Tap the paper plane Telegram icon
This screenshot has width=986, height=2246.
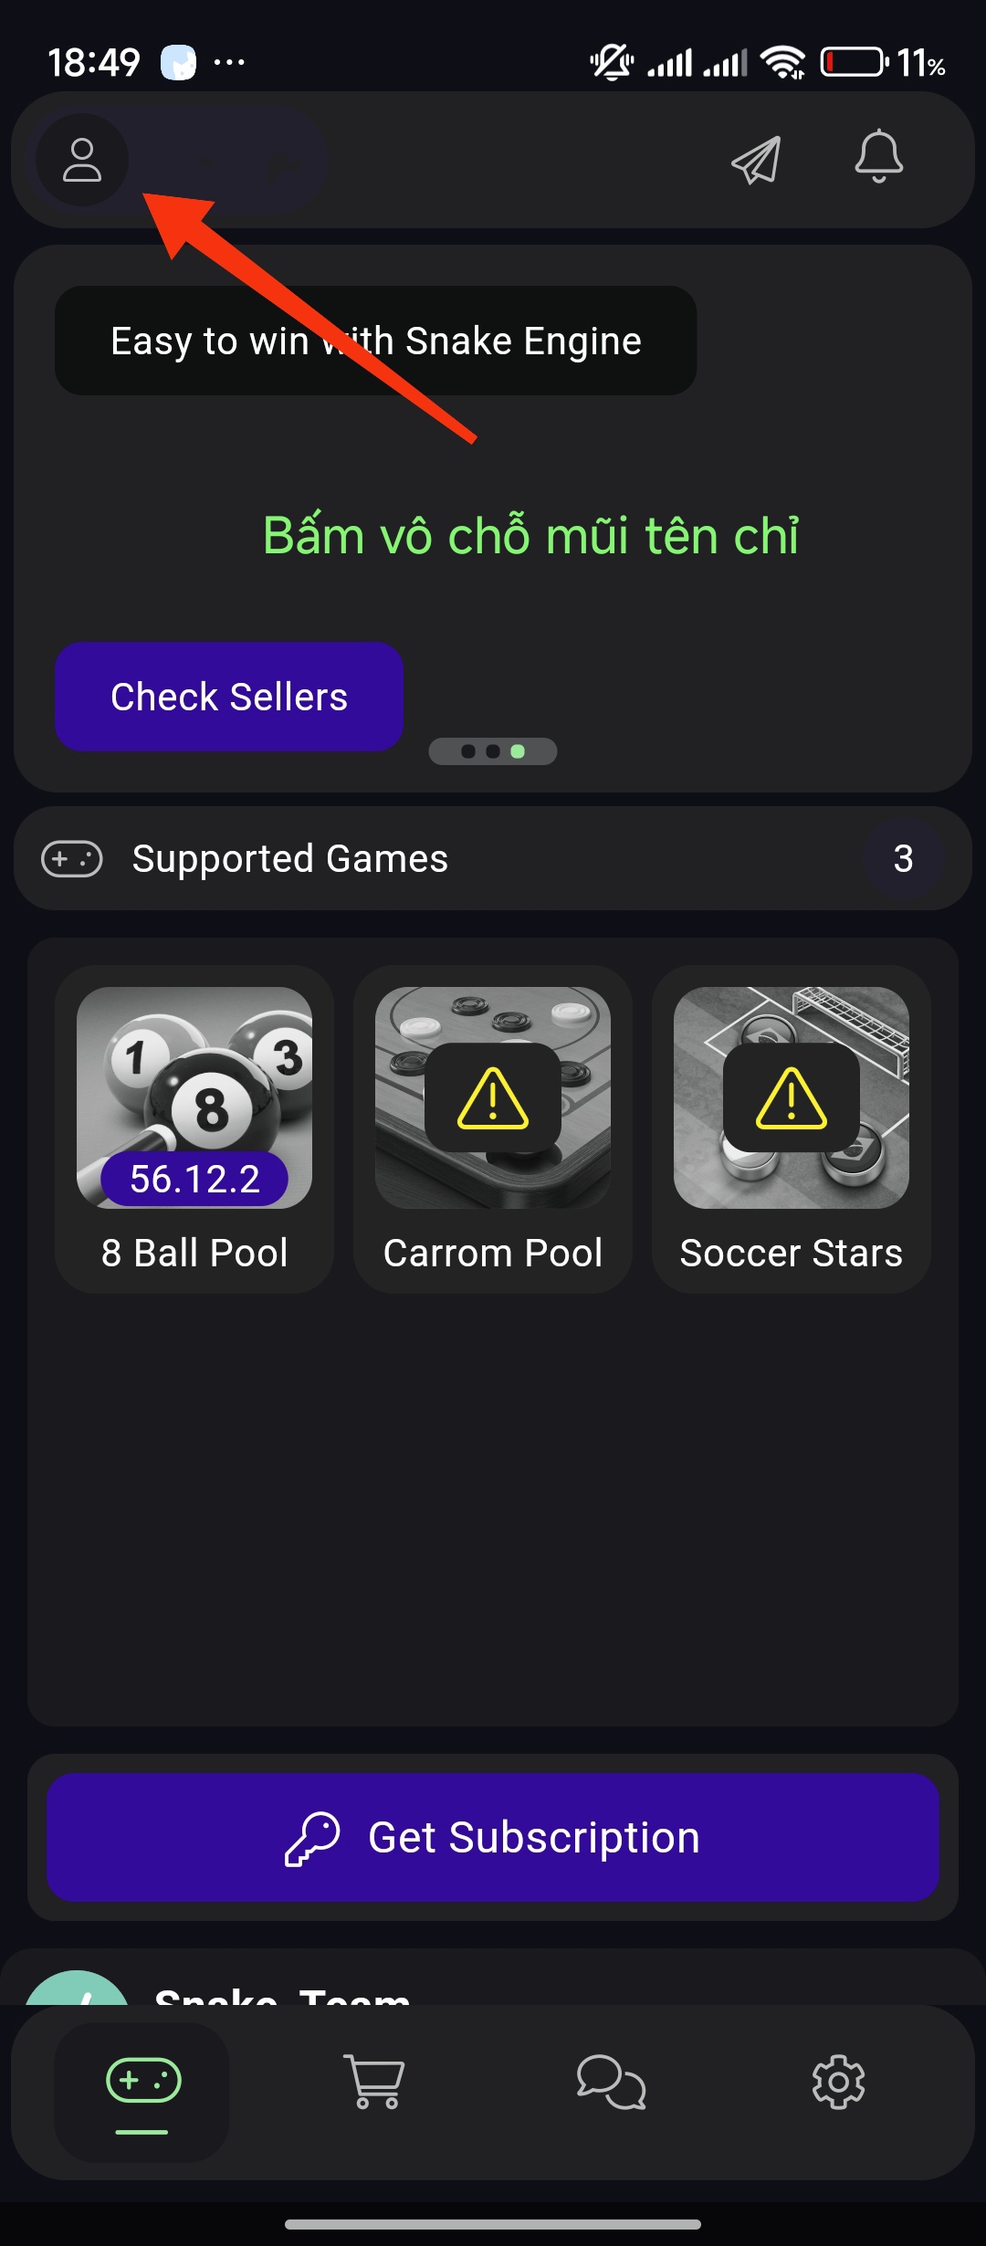pos(756,161)
